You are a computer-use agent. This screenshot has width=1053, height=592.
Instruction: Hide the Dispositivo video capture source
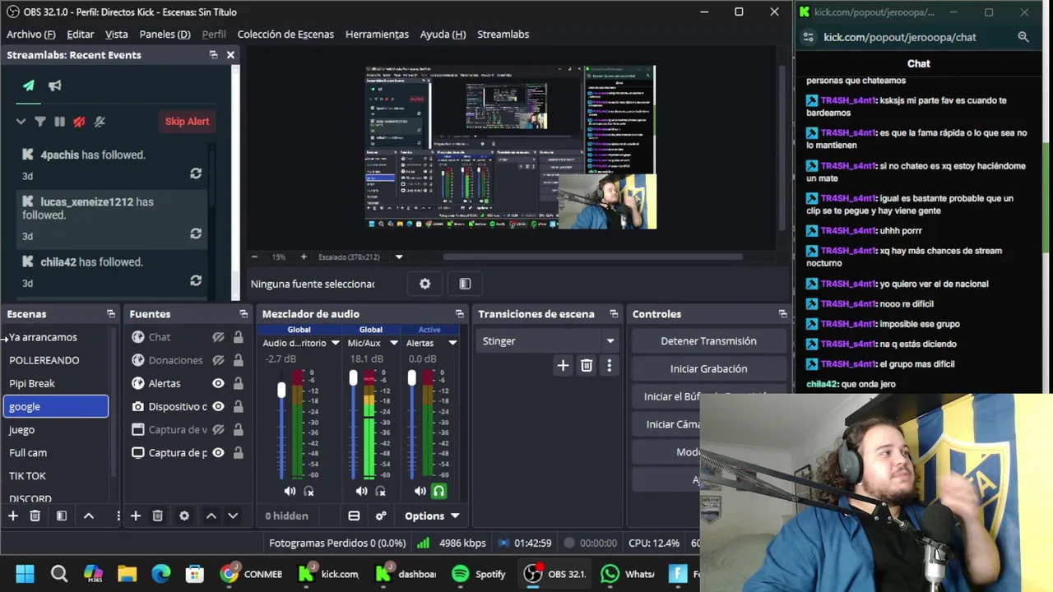pyautogui.click(x=218, y=406)
